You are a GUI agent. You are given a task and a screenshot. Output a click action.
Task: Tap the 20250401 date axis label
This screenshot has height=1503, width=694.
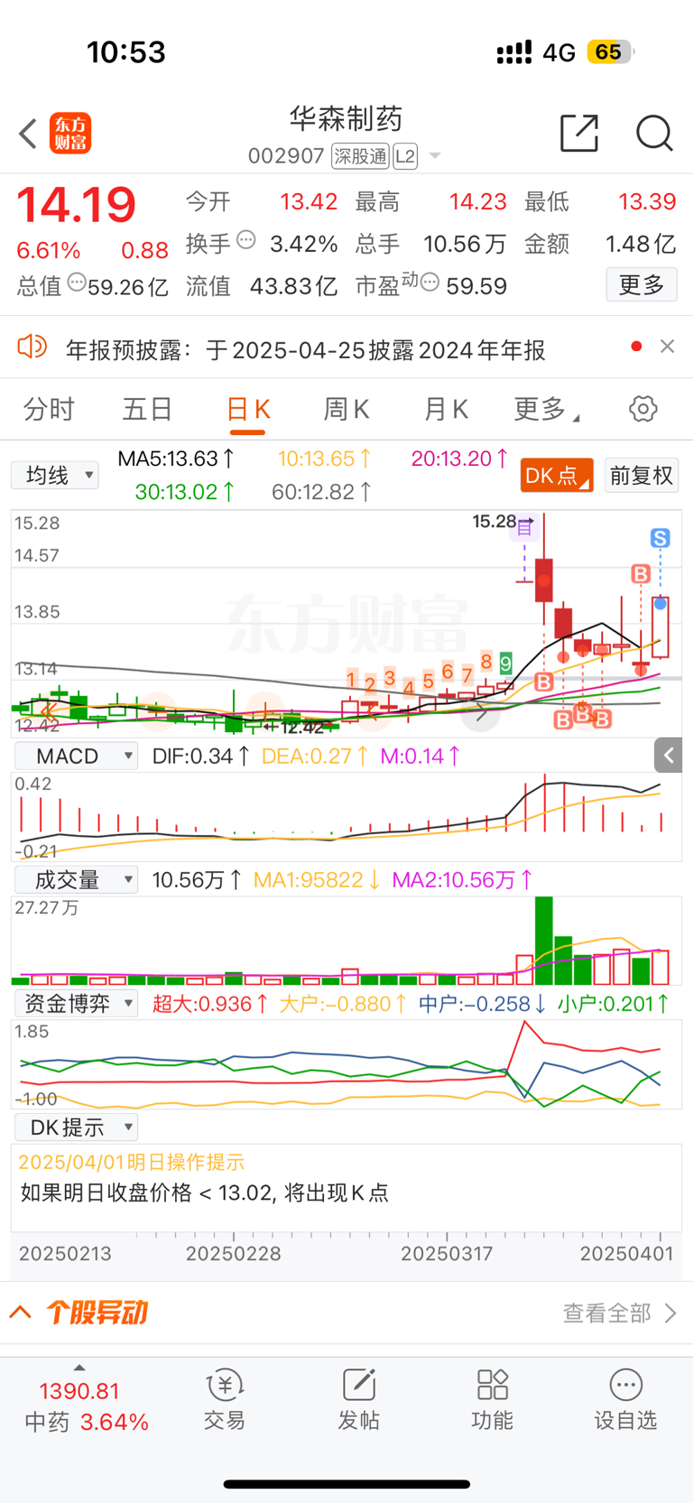(626, 1254)
